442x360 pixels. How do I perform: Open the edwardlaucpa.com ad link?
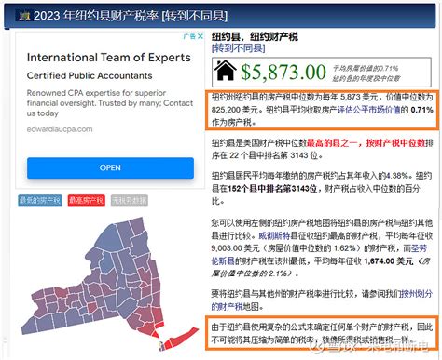pyautogui.click(x=60, y=129)
